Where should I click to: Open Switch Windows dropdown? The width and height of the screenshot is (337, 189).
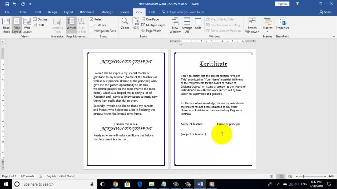[x=252, y=26]
